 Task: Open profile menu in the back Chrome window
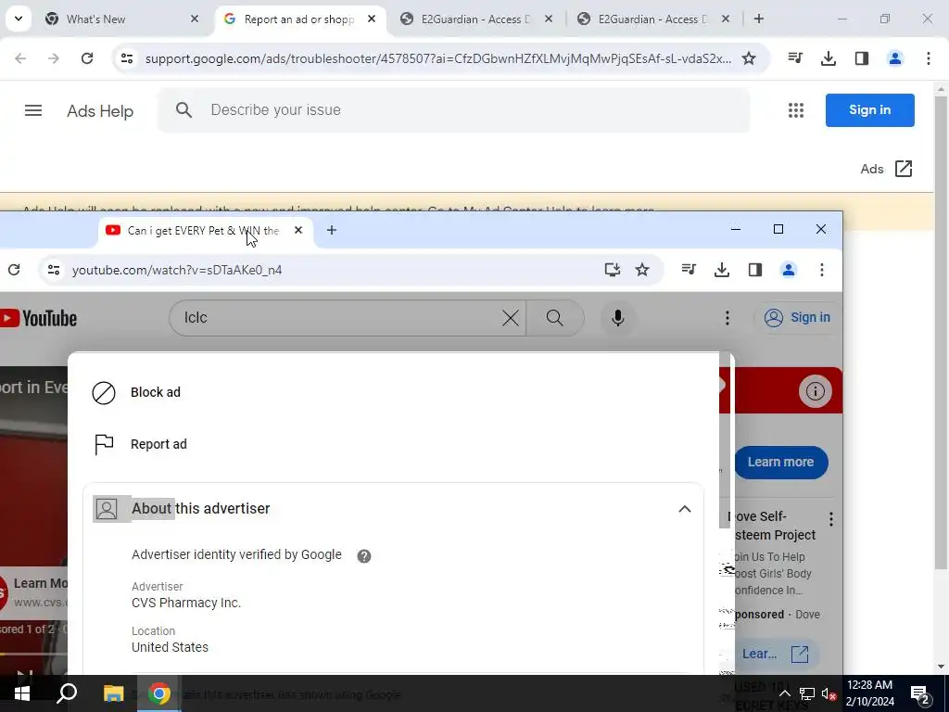tap(895, 58)
